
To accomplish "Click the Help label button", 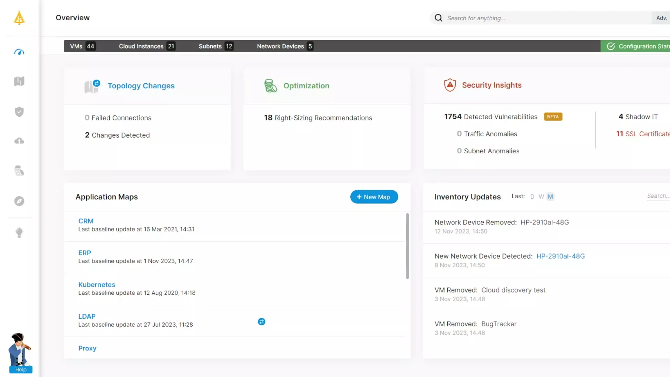I will point(21,369).
